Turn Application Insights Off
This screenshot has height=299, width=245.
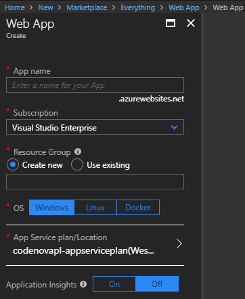tap(157, 284)
